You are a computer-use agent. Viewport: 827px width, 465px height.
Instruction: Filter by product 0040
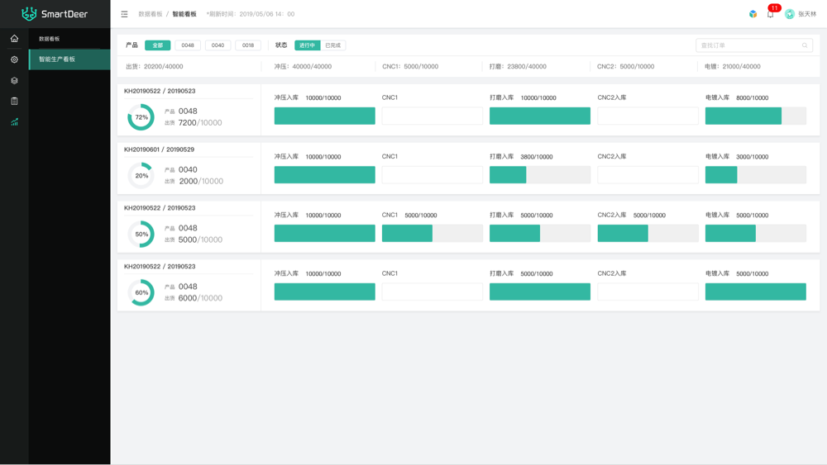click(x=218, y=45)
